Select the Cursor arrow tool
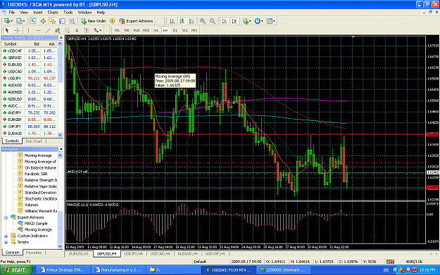Screen dimensions: 440x275 click(x=7, y=30)
